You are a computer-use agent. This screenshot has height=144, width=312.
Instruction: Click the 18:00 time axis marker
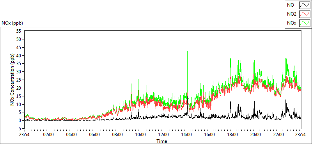[232, 135]
